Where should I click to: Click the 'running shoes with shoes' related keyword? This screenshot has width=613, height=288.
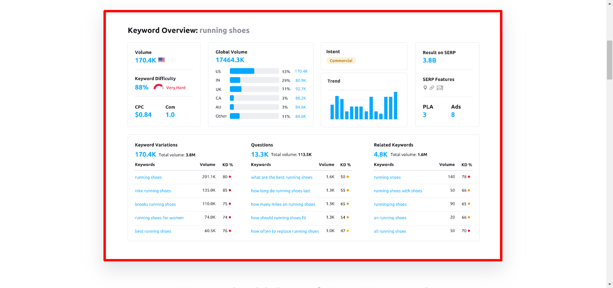coord(398,191)
